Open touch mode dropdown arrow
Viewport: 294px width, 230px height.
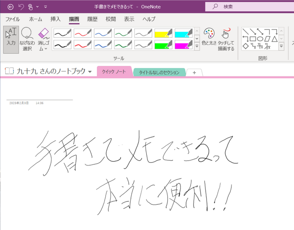[37, 7]
